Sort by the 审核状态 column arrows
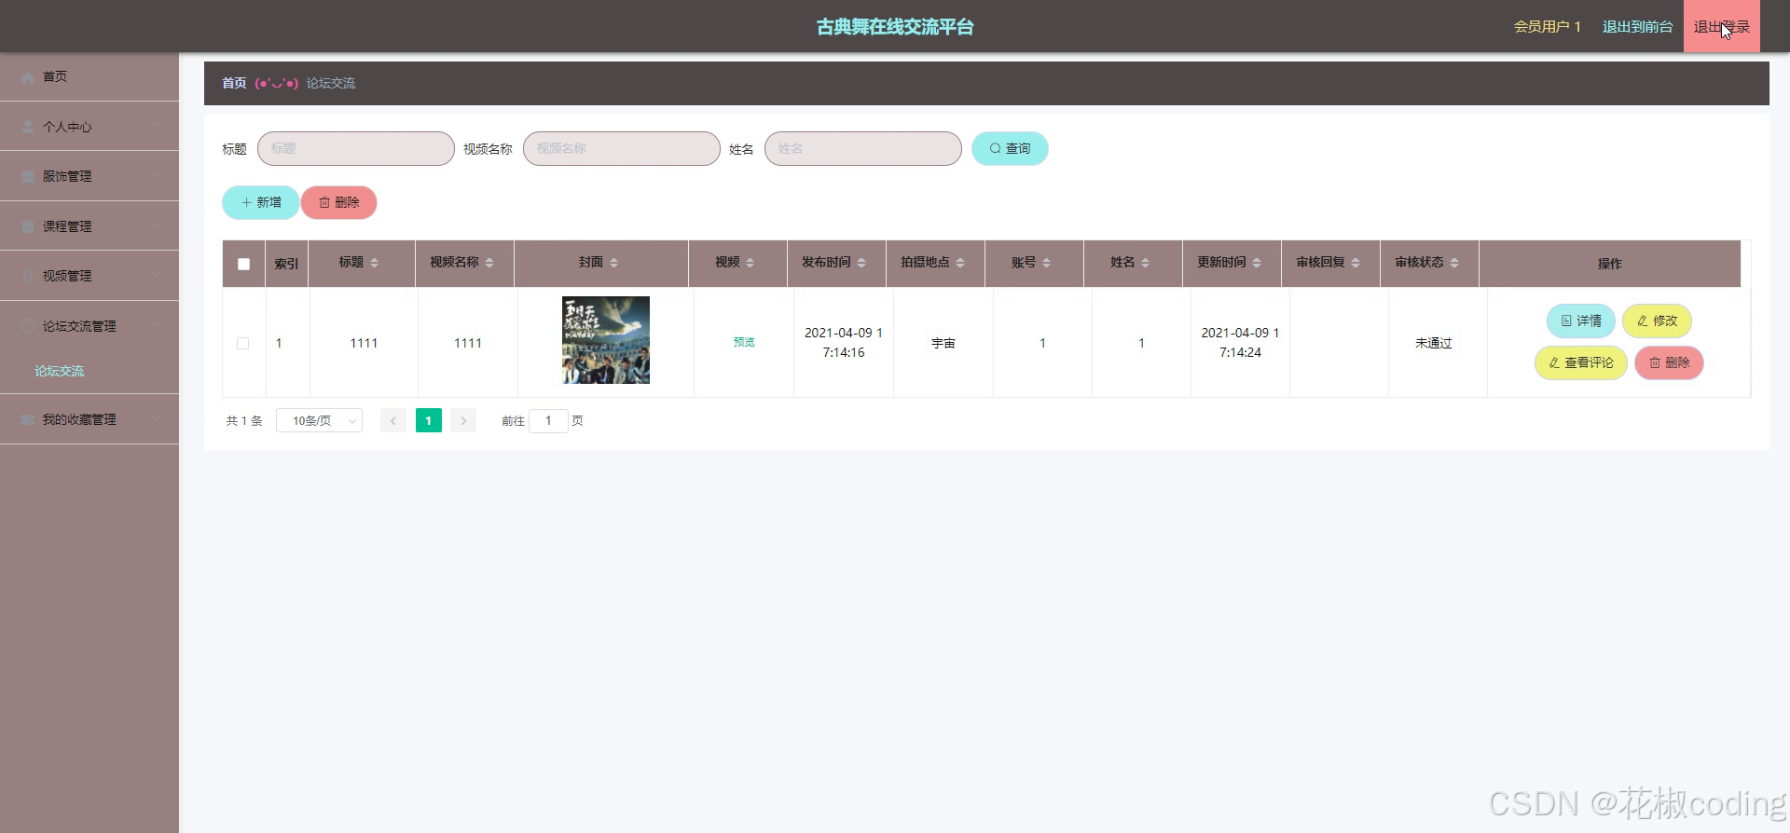 point(1454,263)
